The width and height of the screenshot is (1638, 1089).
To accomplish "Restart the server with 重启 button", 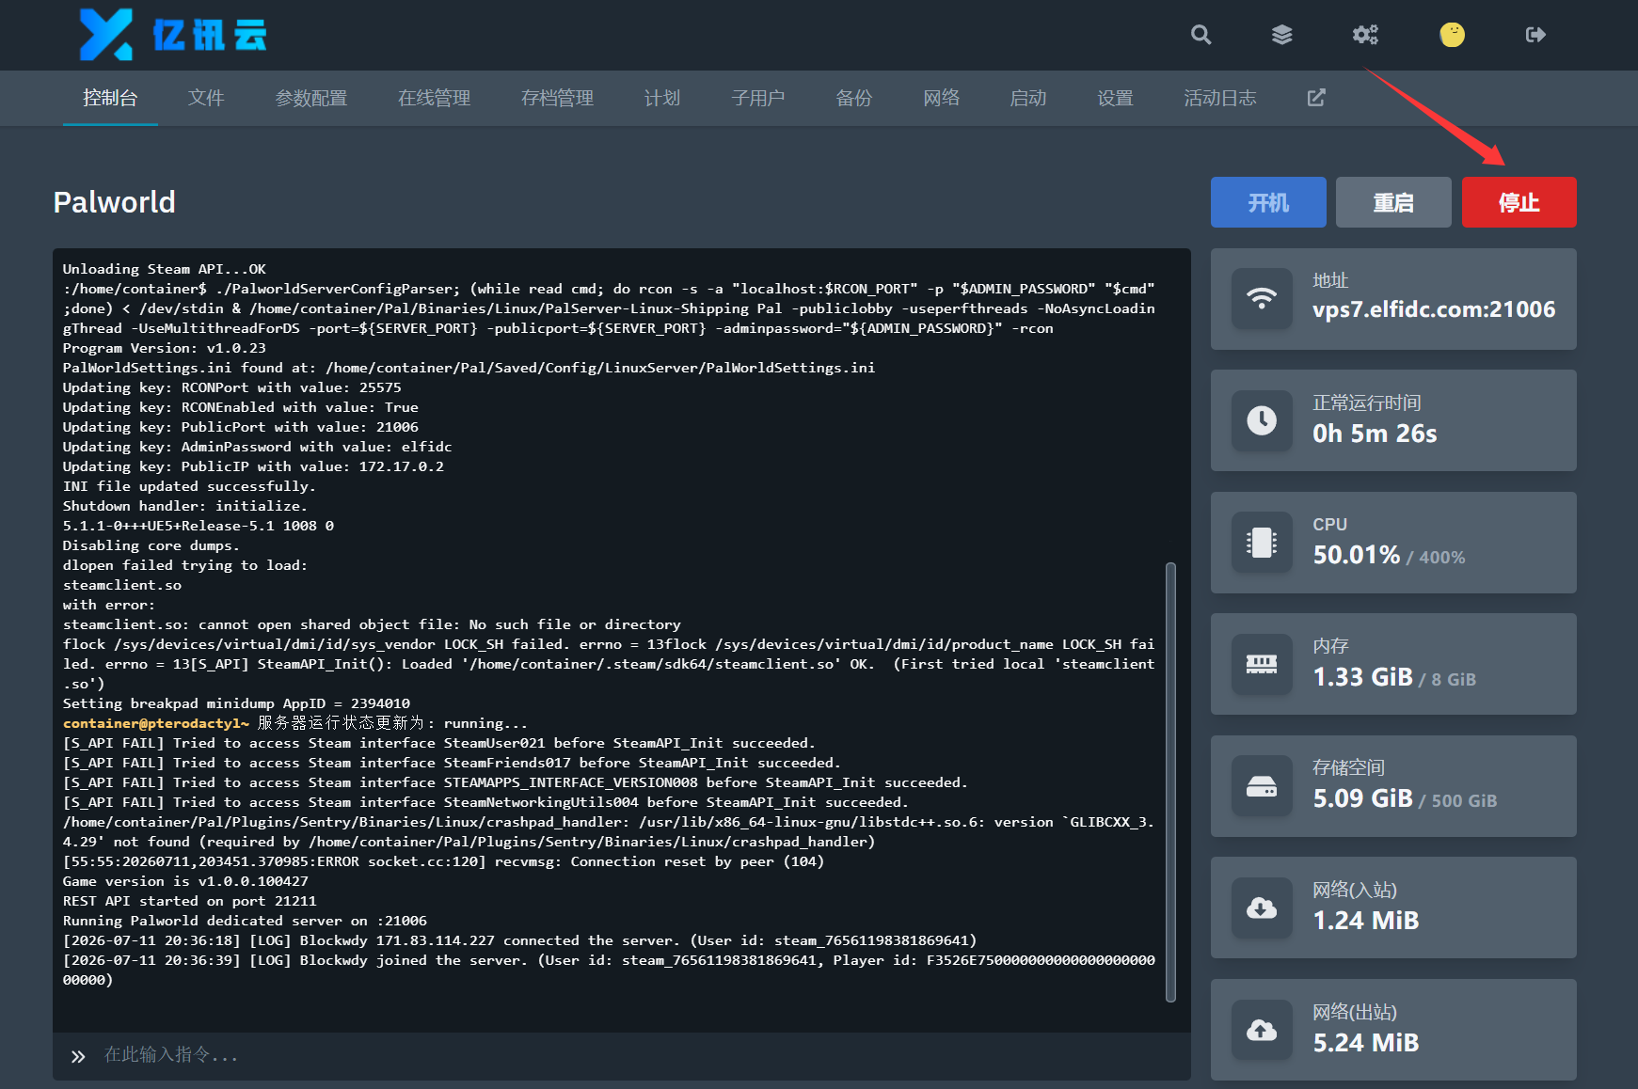I will (x=1393, y=202).
